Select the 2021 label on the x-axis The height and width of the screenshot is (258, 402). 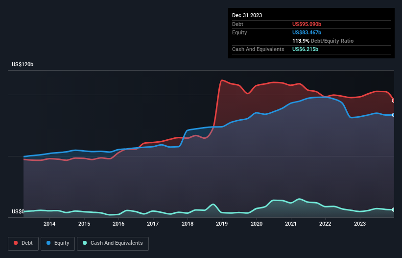tap(291, 224)
